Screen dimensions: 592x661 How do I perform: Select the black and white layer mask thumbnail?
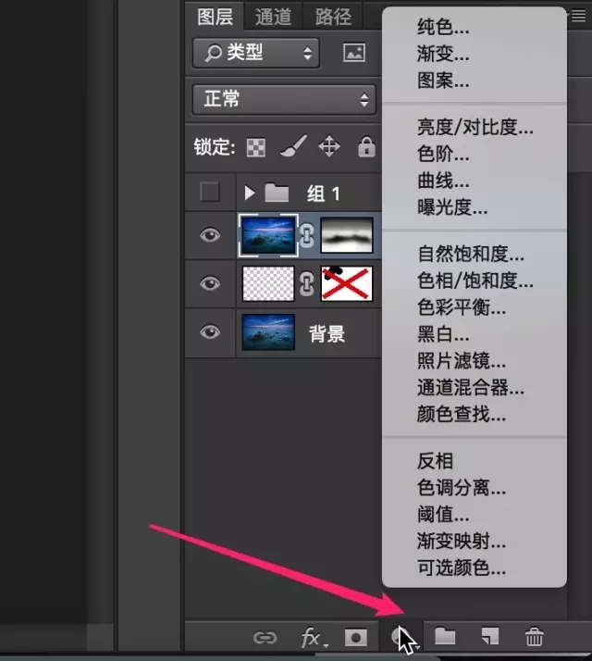(347, 235)
